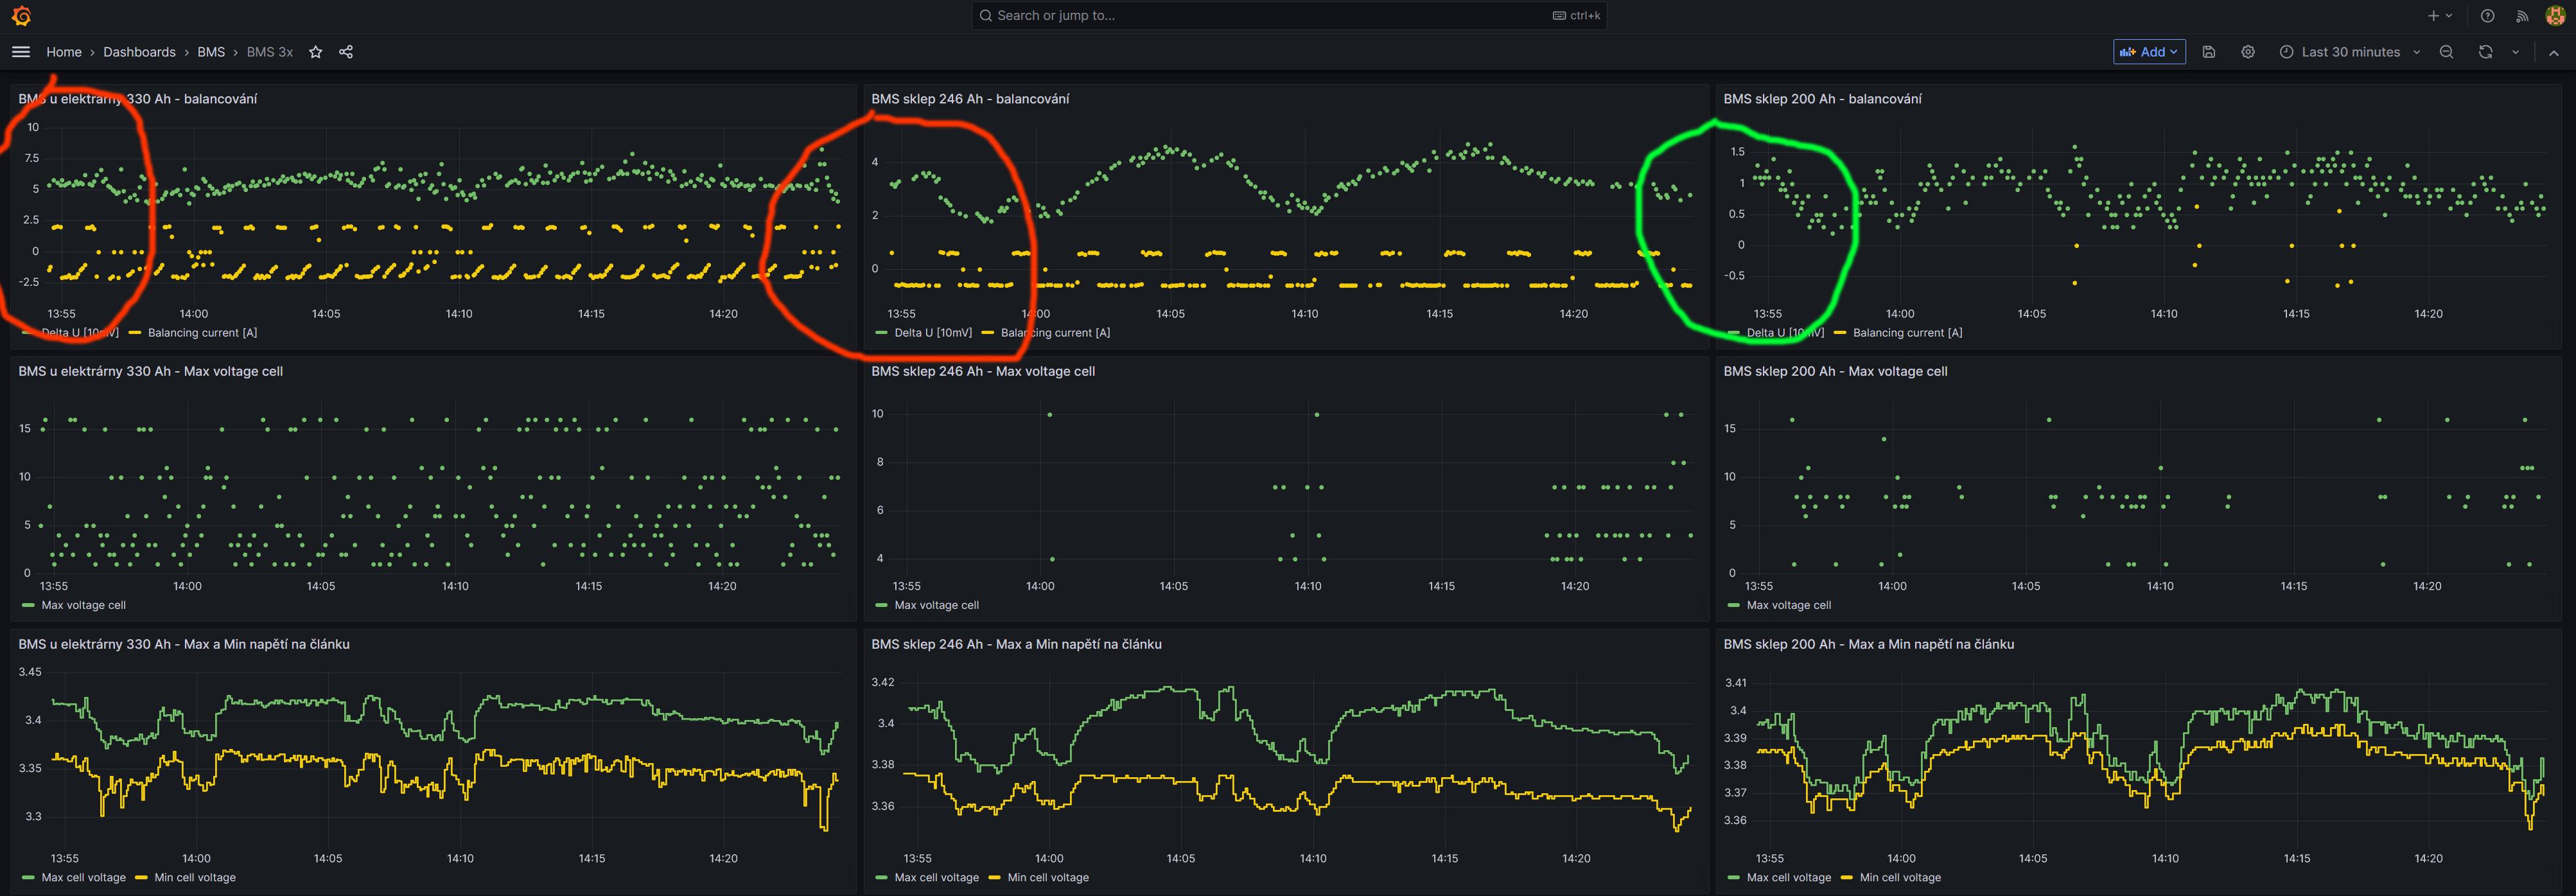
Task: Save the dashboard with disk icon
Action: 2209,52
